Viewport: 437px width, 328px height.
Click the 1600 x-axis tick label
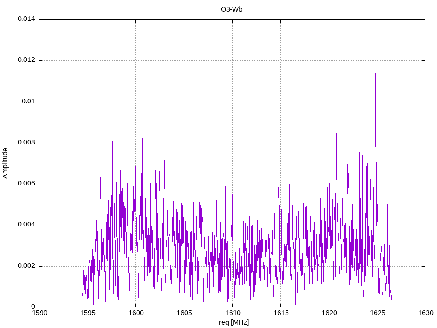136,313
